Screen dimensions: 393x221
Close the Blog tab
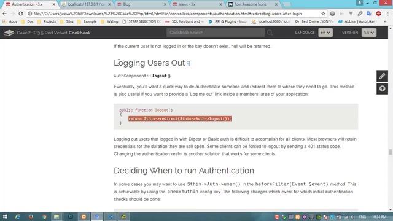165,4
